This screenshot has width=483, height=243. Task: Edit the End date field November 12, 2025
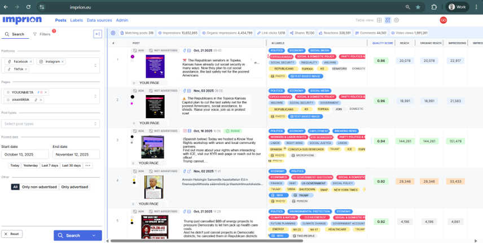(x=76, y=154)
